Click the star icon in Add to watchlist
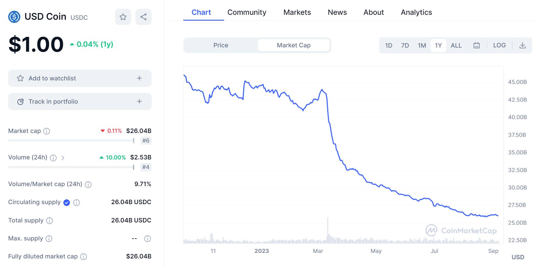Screen dimensions: 538x268 coord(20,78)
